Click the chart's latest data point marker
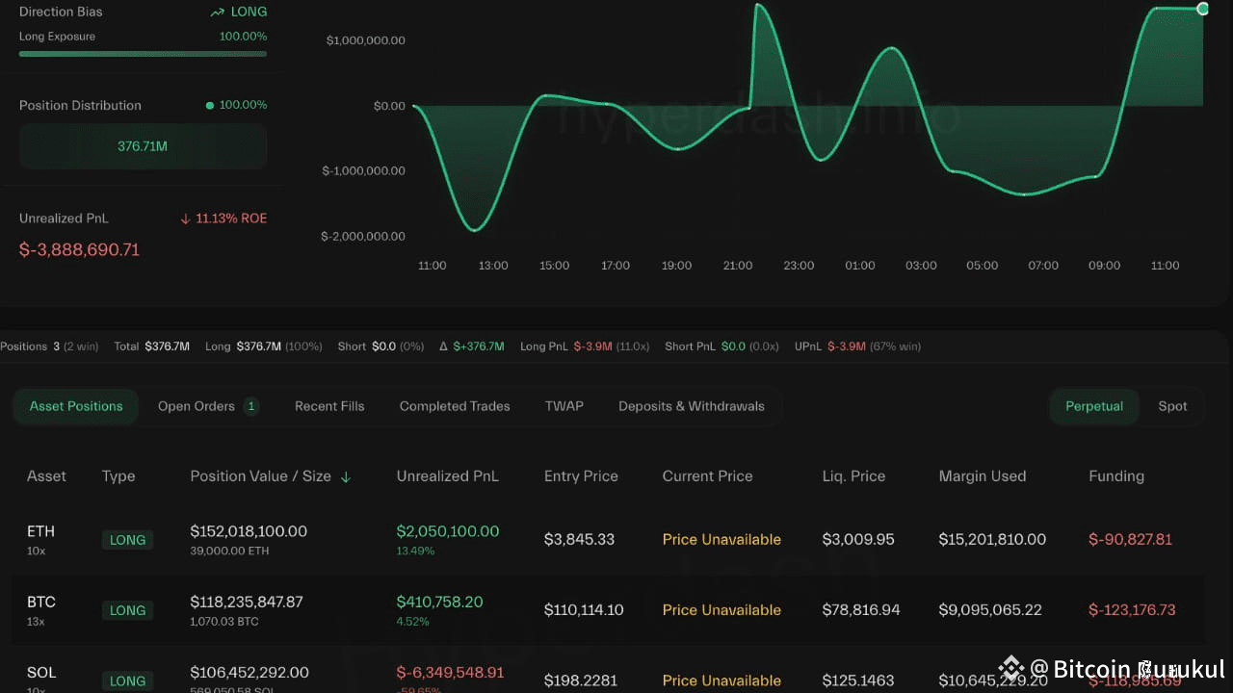This screenshot has width=1233, height=693. point(1202,9)
